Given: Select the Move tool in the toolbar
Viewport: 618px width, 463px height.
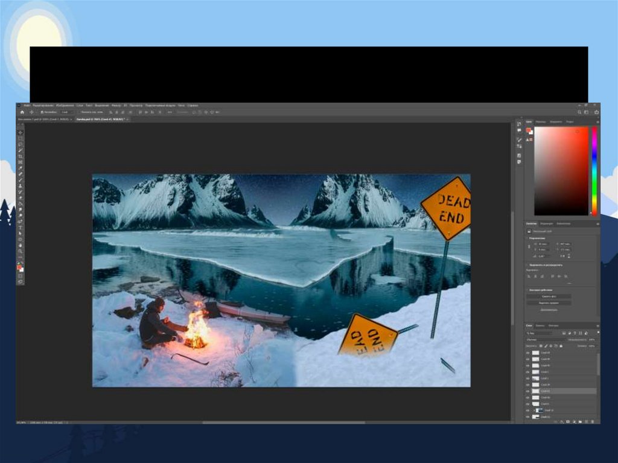Looking at the screenshot, I should 20,132.
